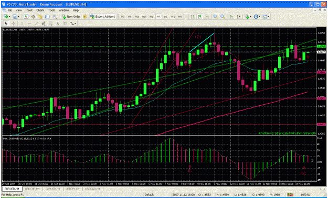Open the View menu
The image size is (328, 198).
click(18, 10)
